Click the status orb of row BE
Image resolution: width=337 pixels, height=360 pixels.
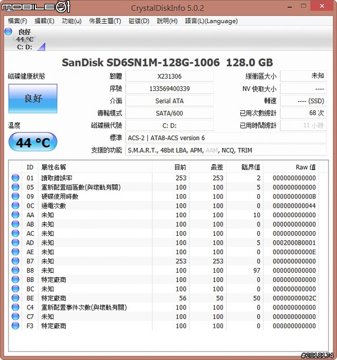tap(15, 298)
